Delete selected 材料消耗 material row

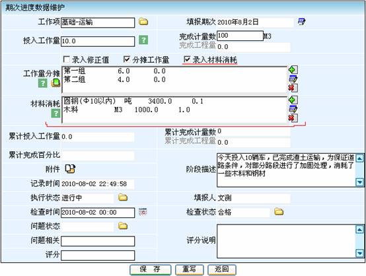[x=293, y=118]
